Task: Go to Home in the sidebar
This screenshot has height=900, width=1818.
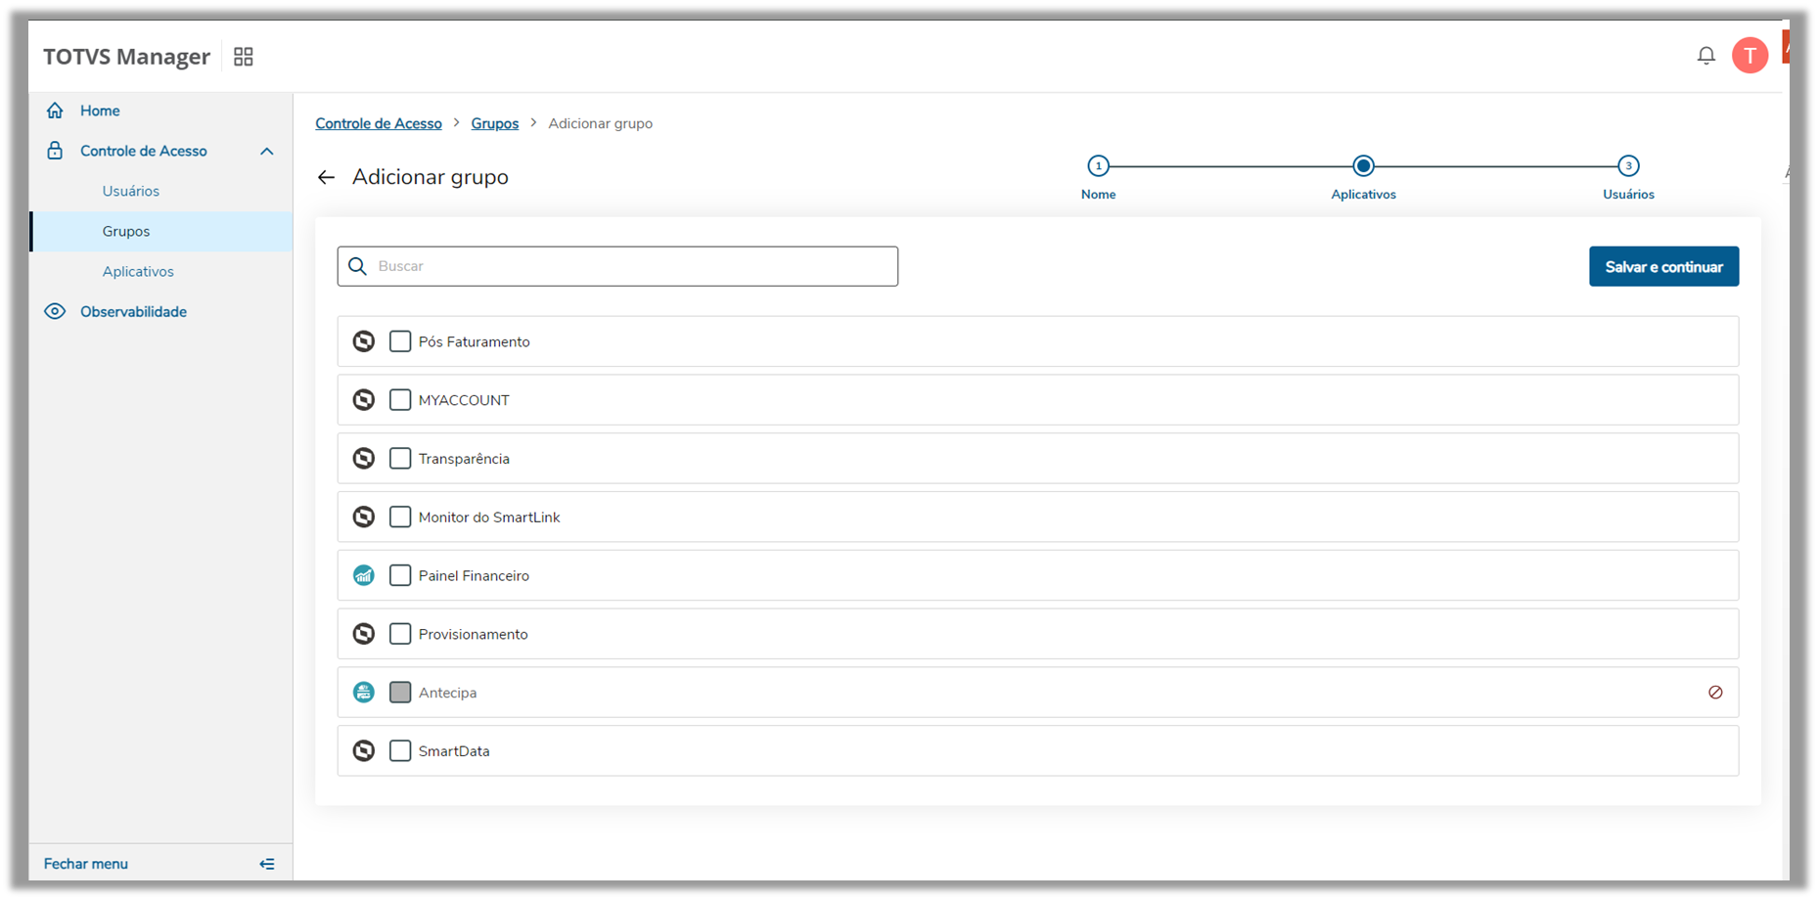Action: click(100, 111)
